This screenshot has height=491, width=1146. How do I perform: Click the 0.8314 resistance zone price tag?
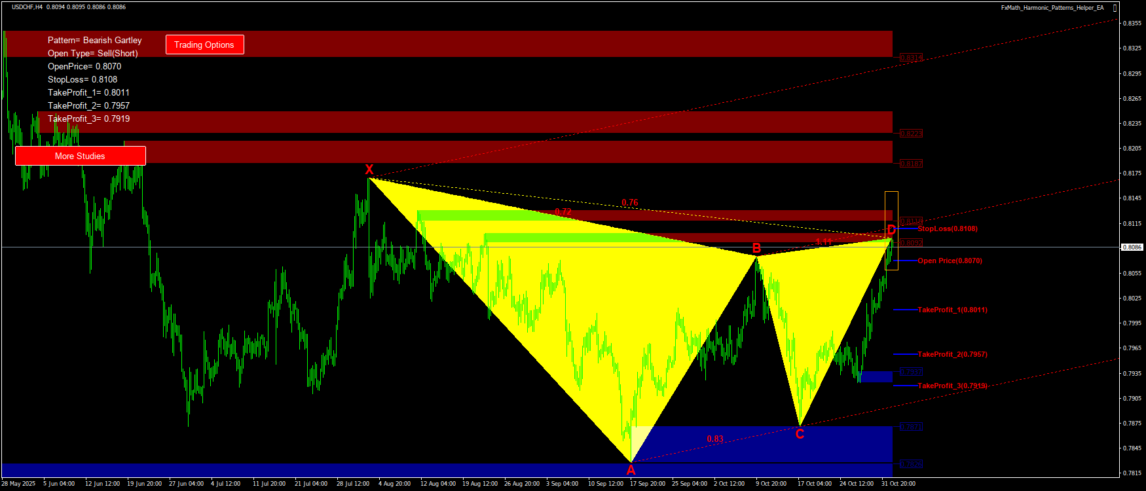(x=911, y=58)
